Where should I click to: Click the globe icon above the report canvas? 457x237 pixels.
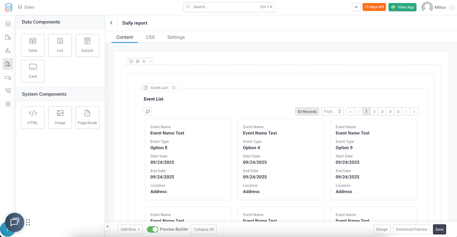[x=137, y=61]
